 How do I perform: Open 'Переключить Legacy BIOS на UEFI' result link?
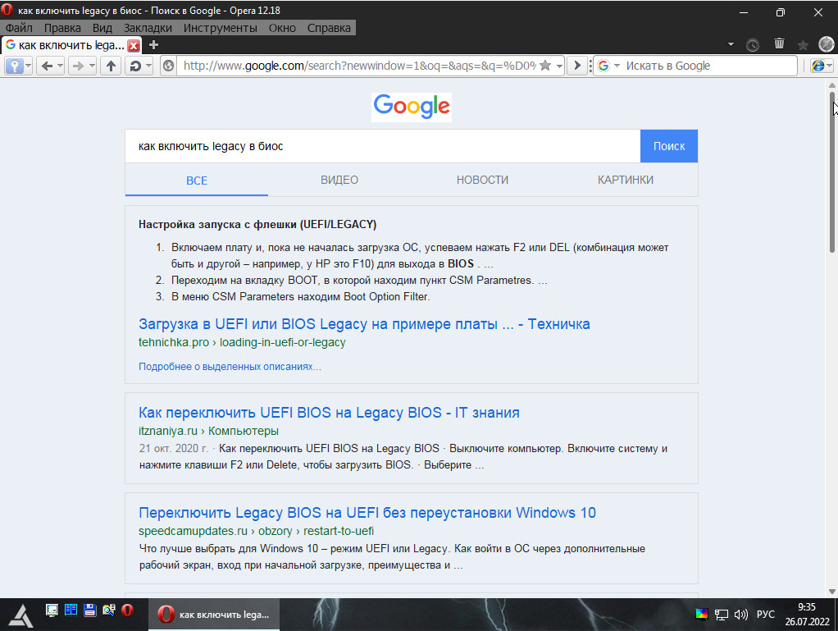click(x=367, y=513)
